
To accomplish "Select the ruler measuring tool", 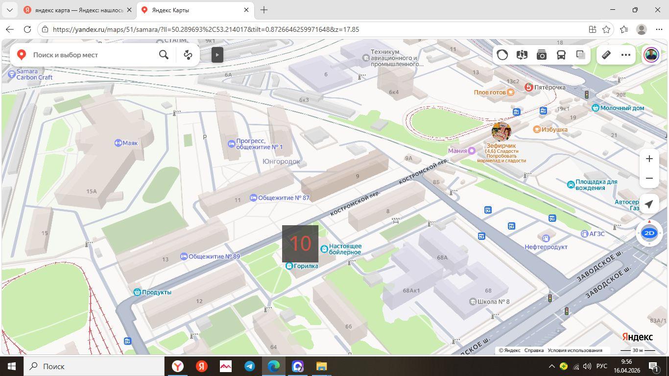I will click(x=606, y=55).
